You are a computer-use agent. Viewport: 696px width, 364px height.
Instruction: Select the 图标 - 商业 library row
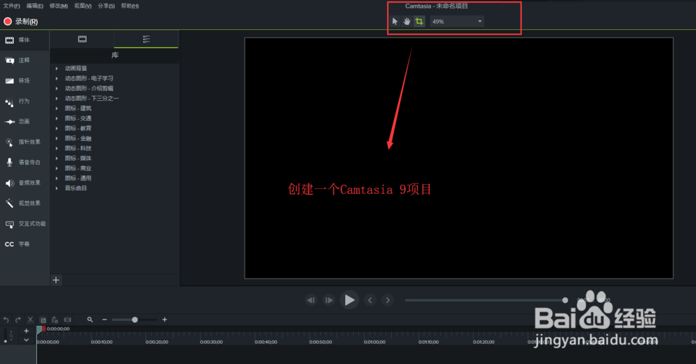[115, 168]
